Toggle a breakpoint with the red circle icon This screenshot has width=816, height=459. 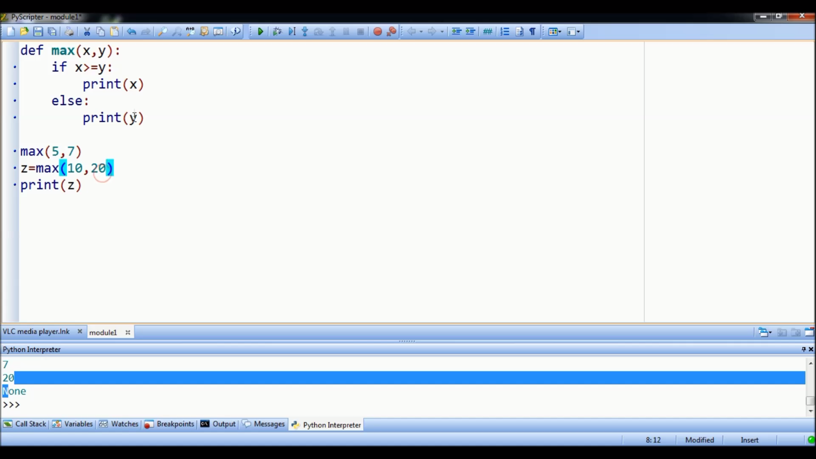tap(377, 31)
